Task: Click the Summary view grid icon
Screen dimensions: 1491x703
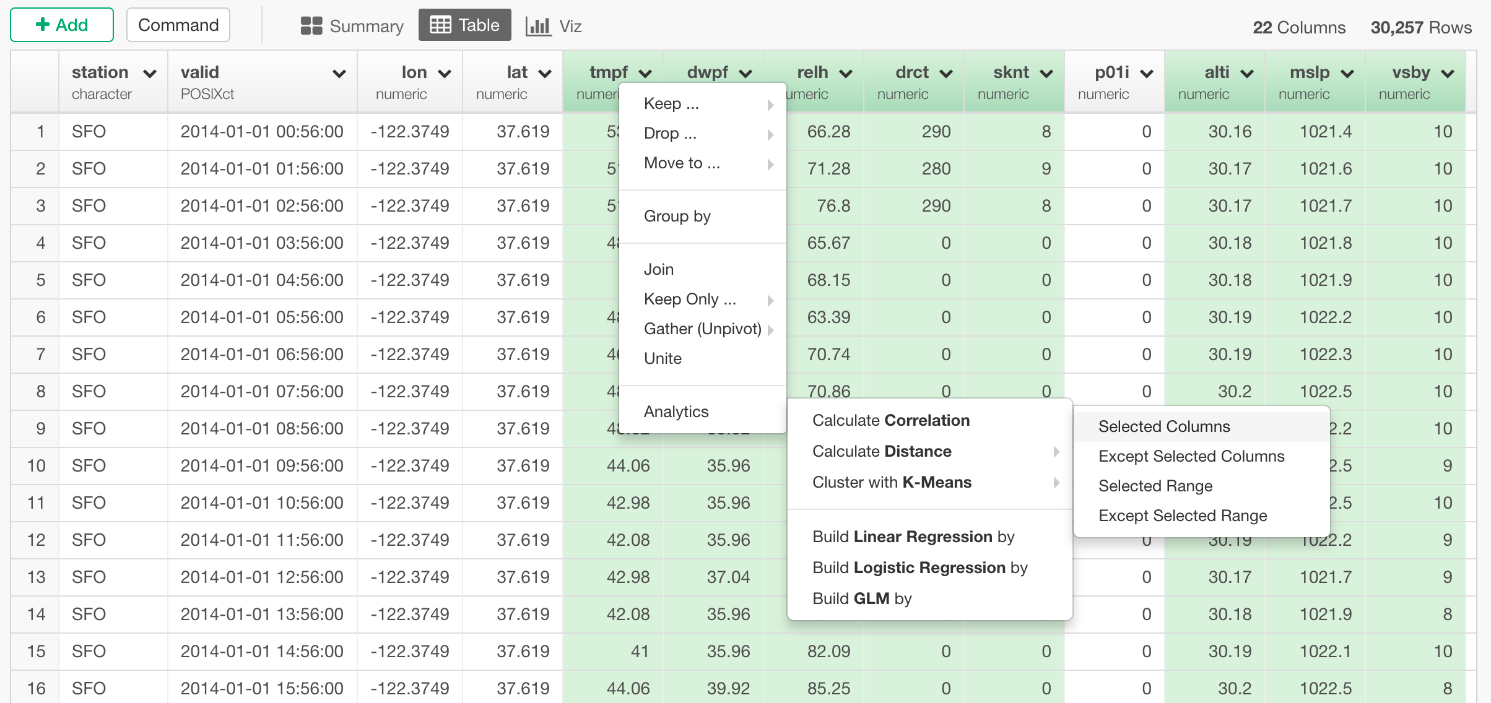Action: 311,25
